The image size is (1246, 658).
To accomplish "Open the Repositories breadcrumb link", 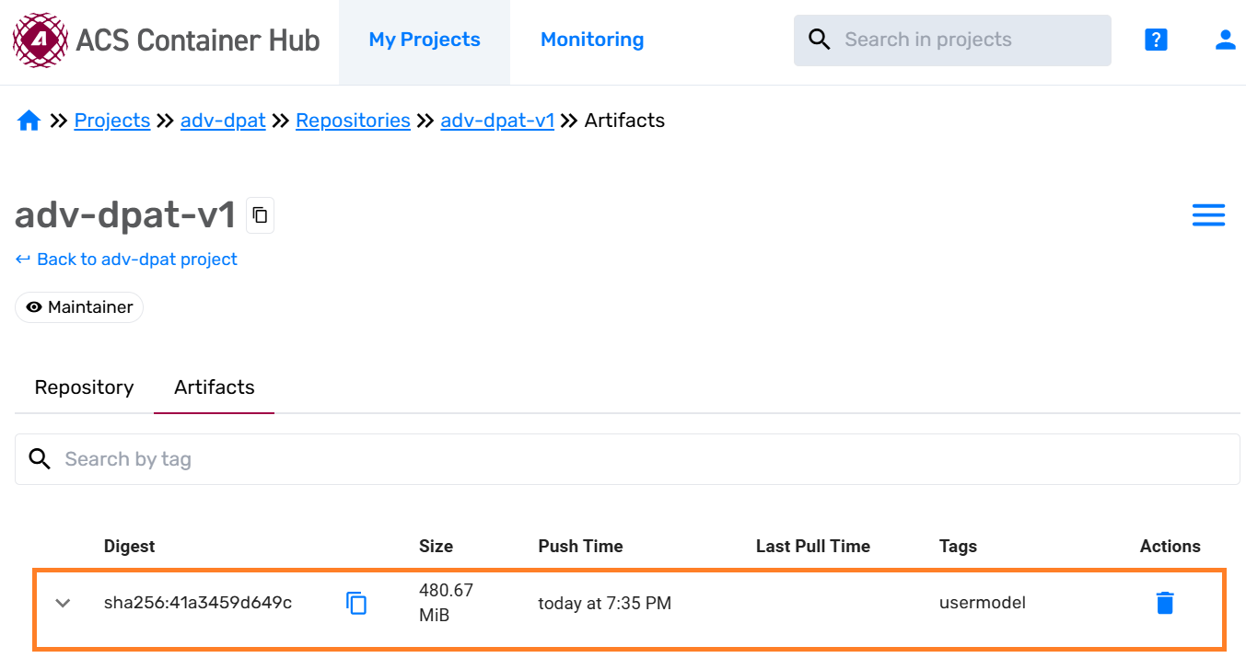I will click(353, 121).
